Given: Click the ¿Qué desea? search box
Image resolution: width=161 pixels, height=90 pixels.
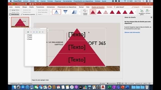Looking at the screenshot, I should click(119, 7).
